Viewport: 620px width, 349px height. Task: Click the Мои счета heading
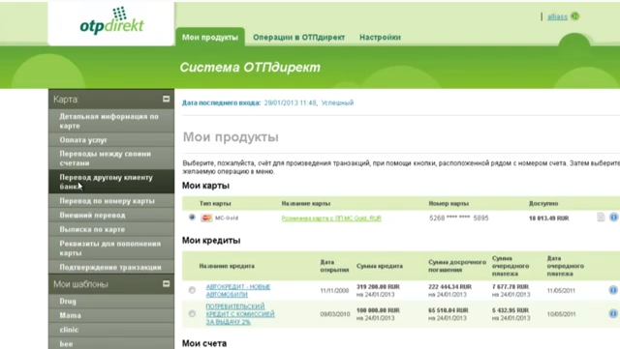204,343
